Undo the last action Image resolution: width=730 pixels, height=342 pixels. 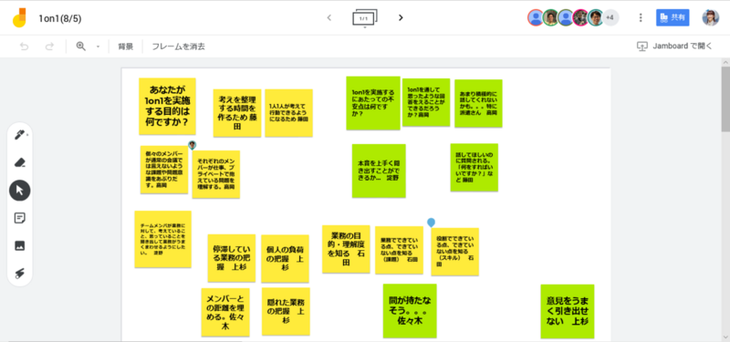pos(25,47)
